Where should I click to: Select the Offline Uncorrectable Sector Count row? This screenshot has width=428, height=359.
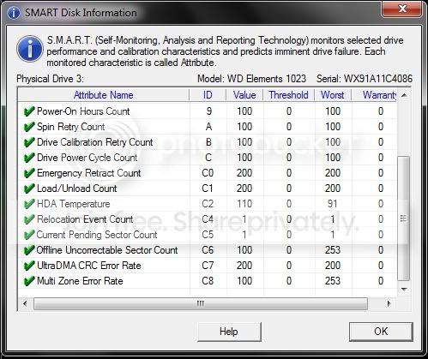coord(208,250)
